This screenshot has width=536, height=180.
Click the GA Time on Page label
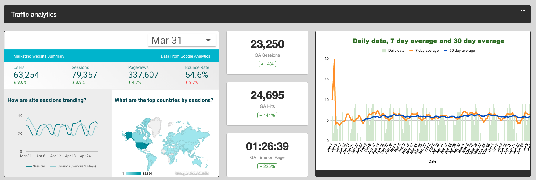coord(267,157)
